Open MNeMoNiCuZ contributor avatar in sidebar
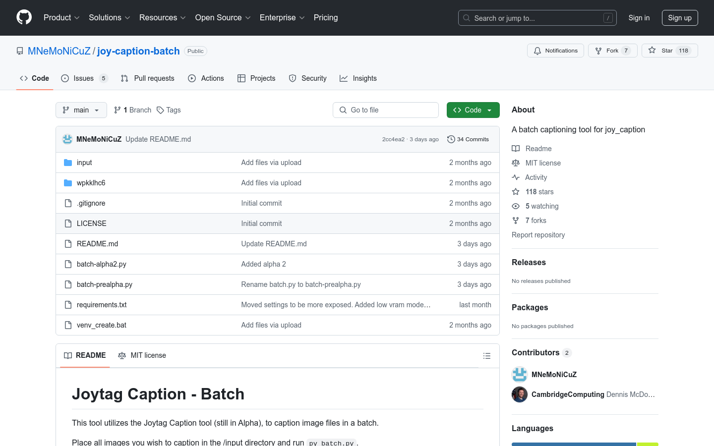The height and width of the screenshot is (446, 714). pos(520,375)
